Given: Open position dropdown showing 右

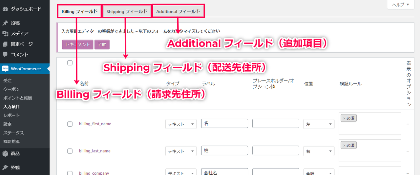Looking at the screenshot, I should [319, 151].
